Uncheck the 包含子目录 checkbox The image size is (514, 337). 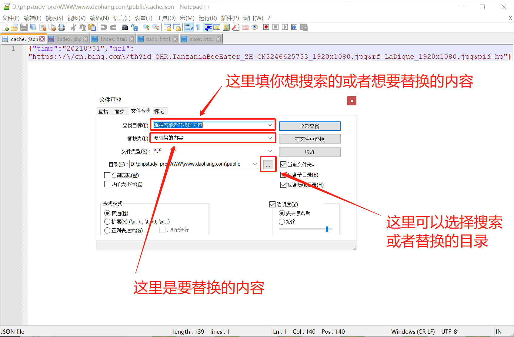coord(283,175)
